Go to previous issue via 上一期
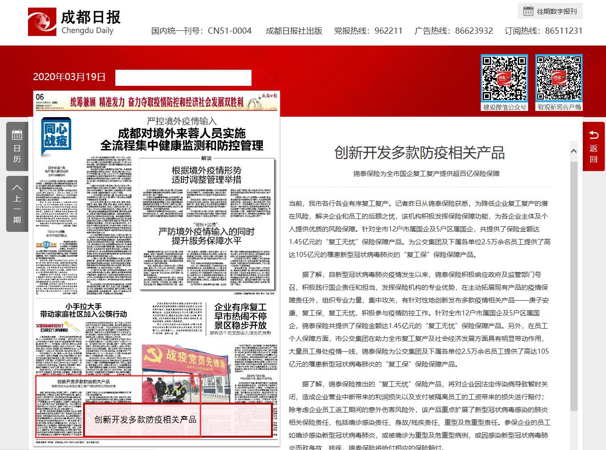Viewport: 606px width, 450px height. pos(17,203)
